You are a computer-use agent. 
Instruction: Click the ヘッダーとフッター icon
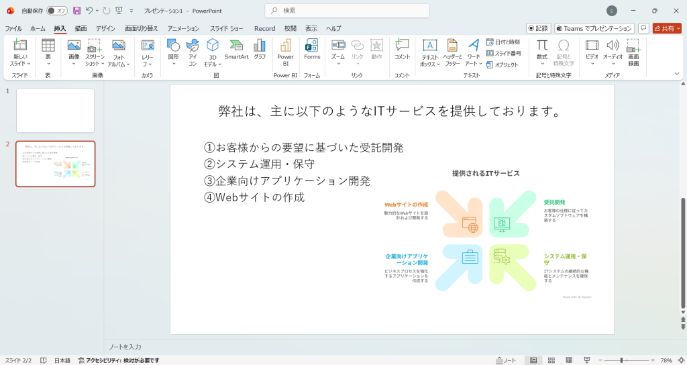pos(453,52)
